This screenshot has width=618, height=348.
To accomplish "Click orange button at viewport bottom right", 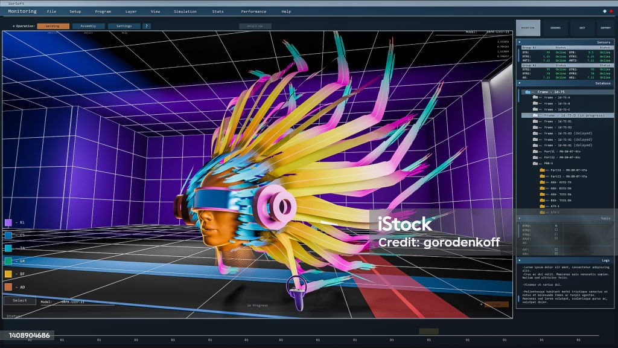I will tap(496, 304).
